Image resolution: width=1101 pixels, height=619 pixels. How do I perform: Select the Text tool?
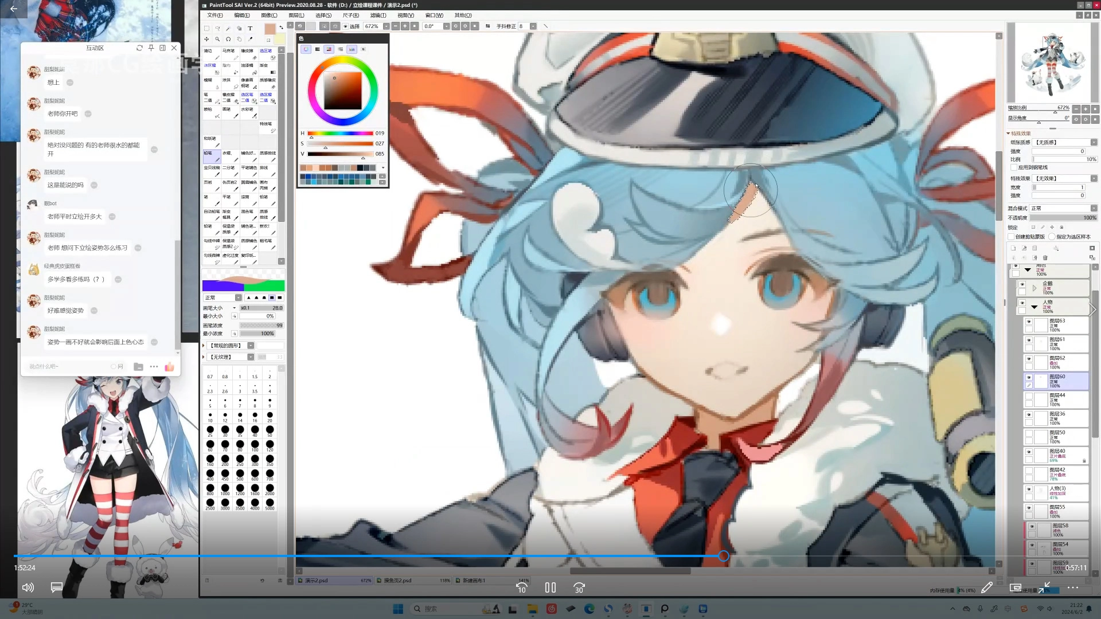(250, 28)
